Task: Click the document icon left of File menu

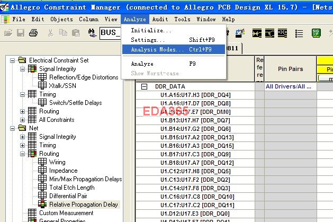Action: (5, 19)
